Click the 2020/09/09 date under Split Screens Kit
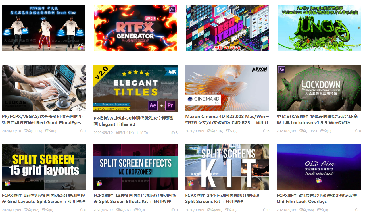 pos(195,210)
